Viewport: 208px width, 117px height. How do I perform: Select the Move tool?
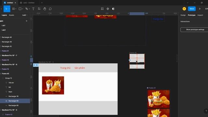(x=6, y=9)
